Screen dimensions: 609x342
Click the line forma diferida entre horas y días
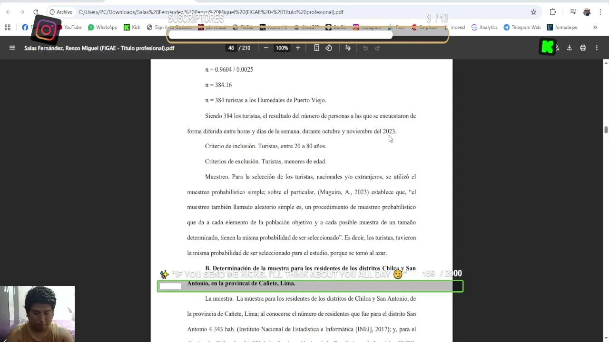coord(292,131)
